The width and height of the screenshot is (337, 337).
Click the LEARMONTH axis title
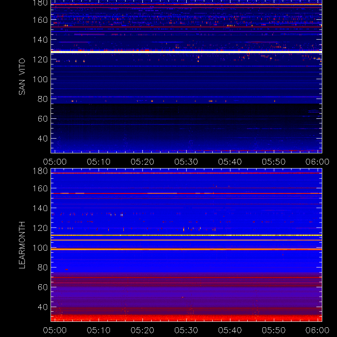(22, 245)
